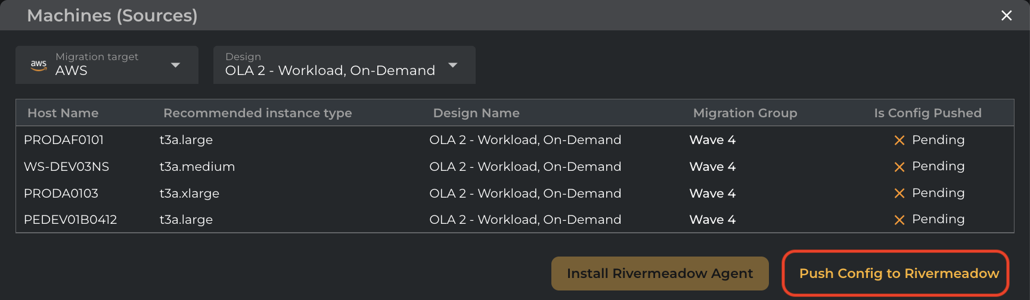The image size is (1030, 300).
Task: Click the pending X icon for WS-DEV03NS
Action: (x=899, y=167)
